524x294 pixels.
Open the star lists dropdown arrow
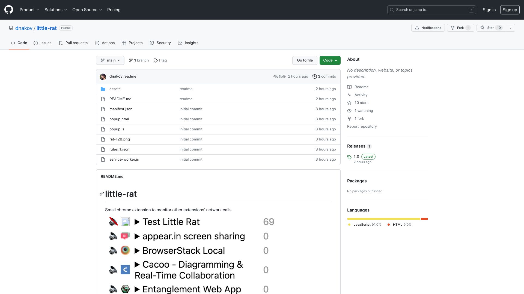511,28
